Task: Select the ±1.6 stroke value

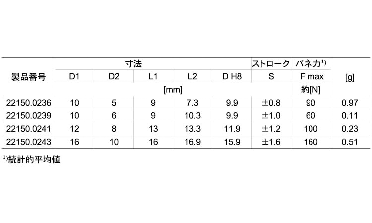Action: 271,141
